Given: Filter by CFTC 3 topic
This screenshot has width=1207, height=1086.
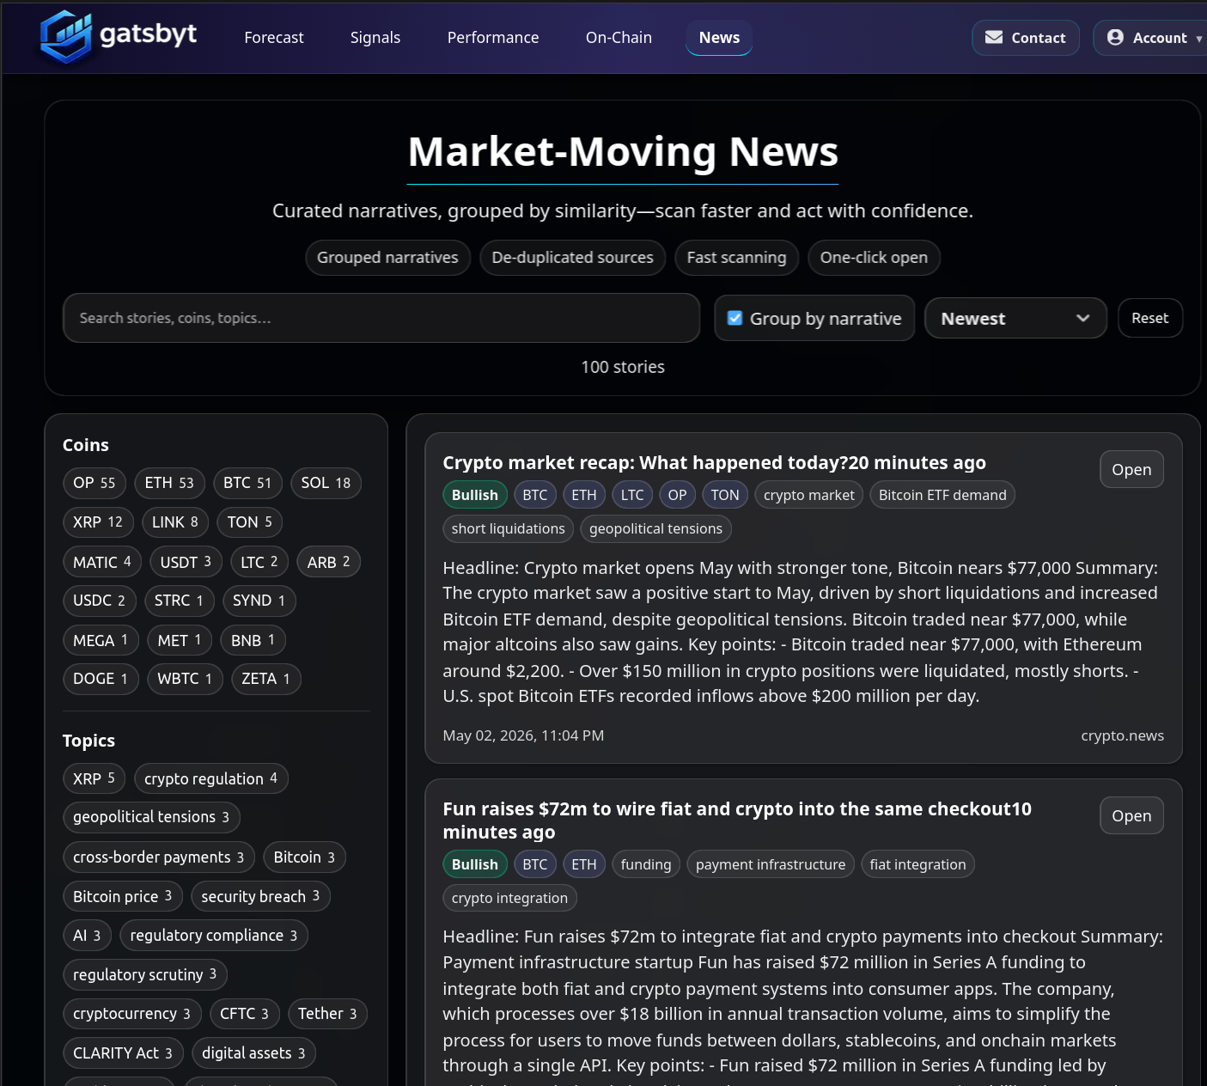Looking at the screenshot, I should [245, 1014].
